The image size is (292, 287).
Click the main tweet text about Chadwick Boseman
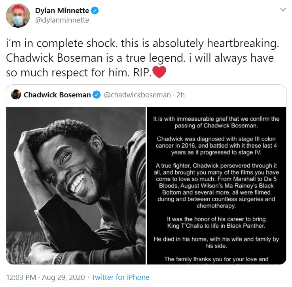[142, 58]
